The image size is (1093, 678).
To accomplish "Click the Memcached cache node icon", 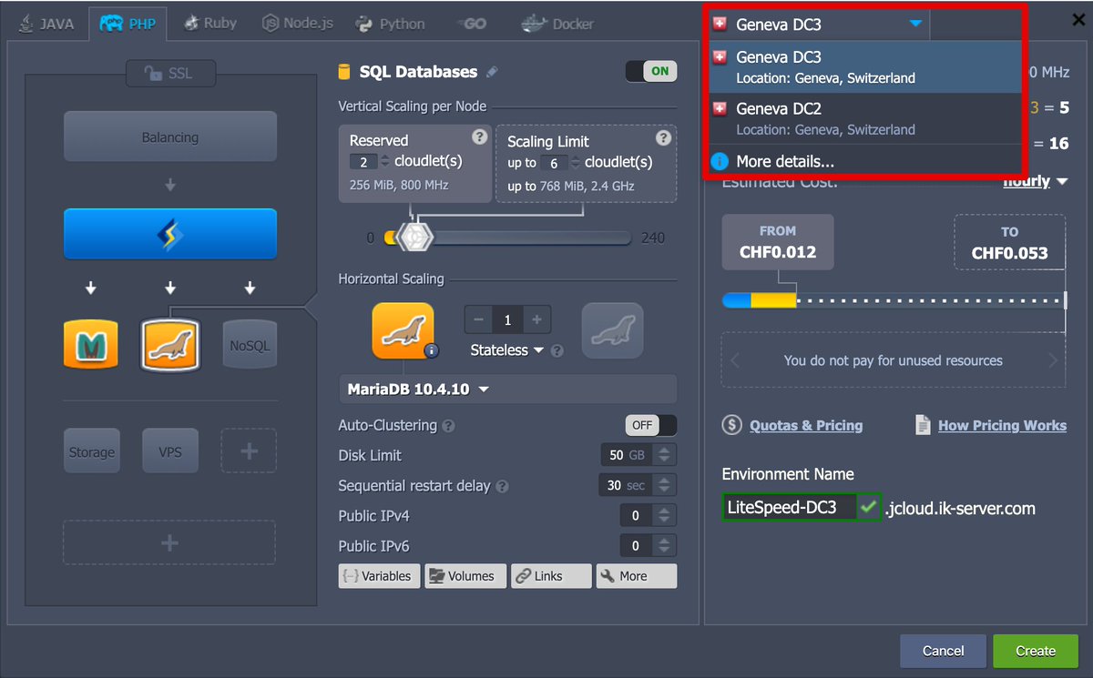I will (90, 345).
